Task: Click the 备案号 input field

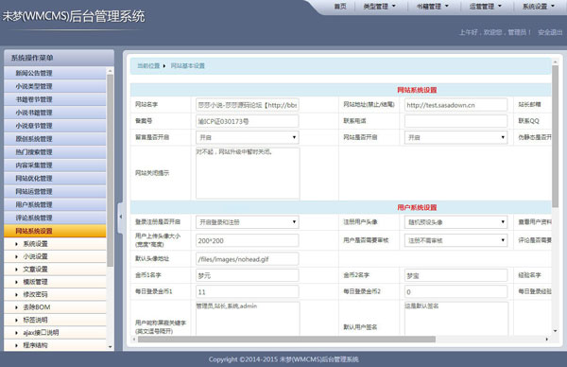Action: point(248,121)
